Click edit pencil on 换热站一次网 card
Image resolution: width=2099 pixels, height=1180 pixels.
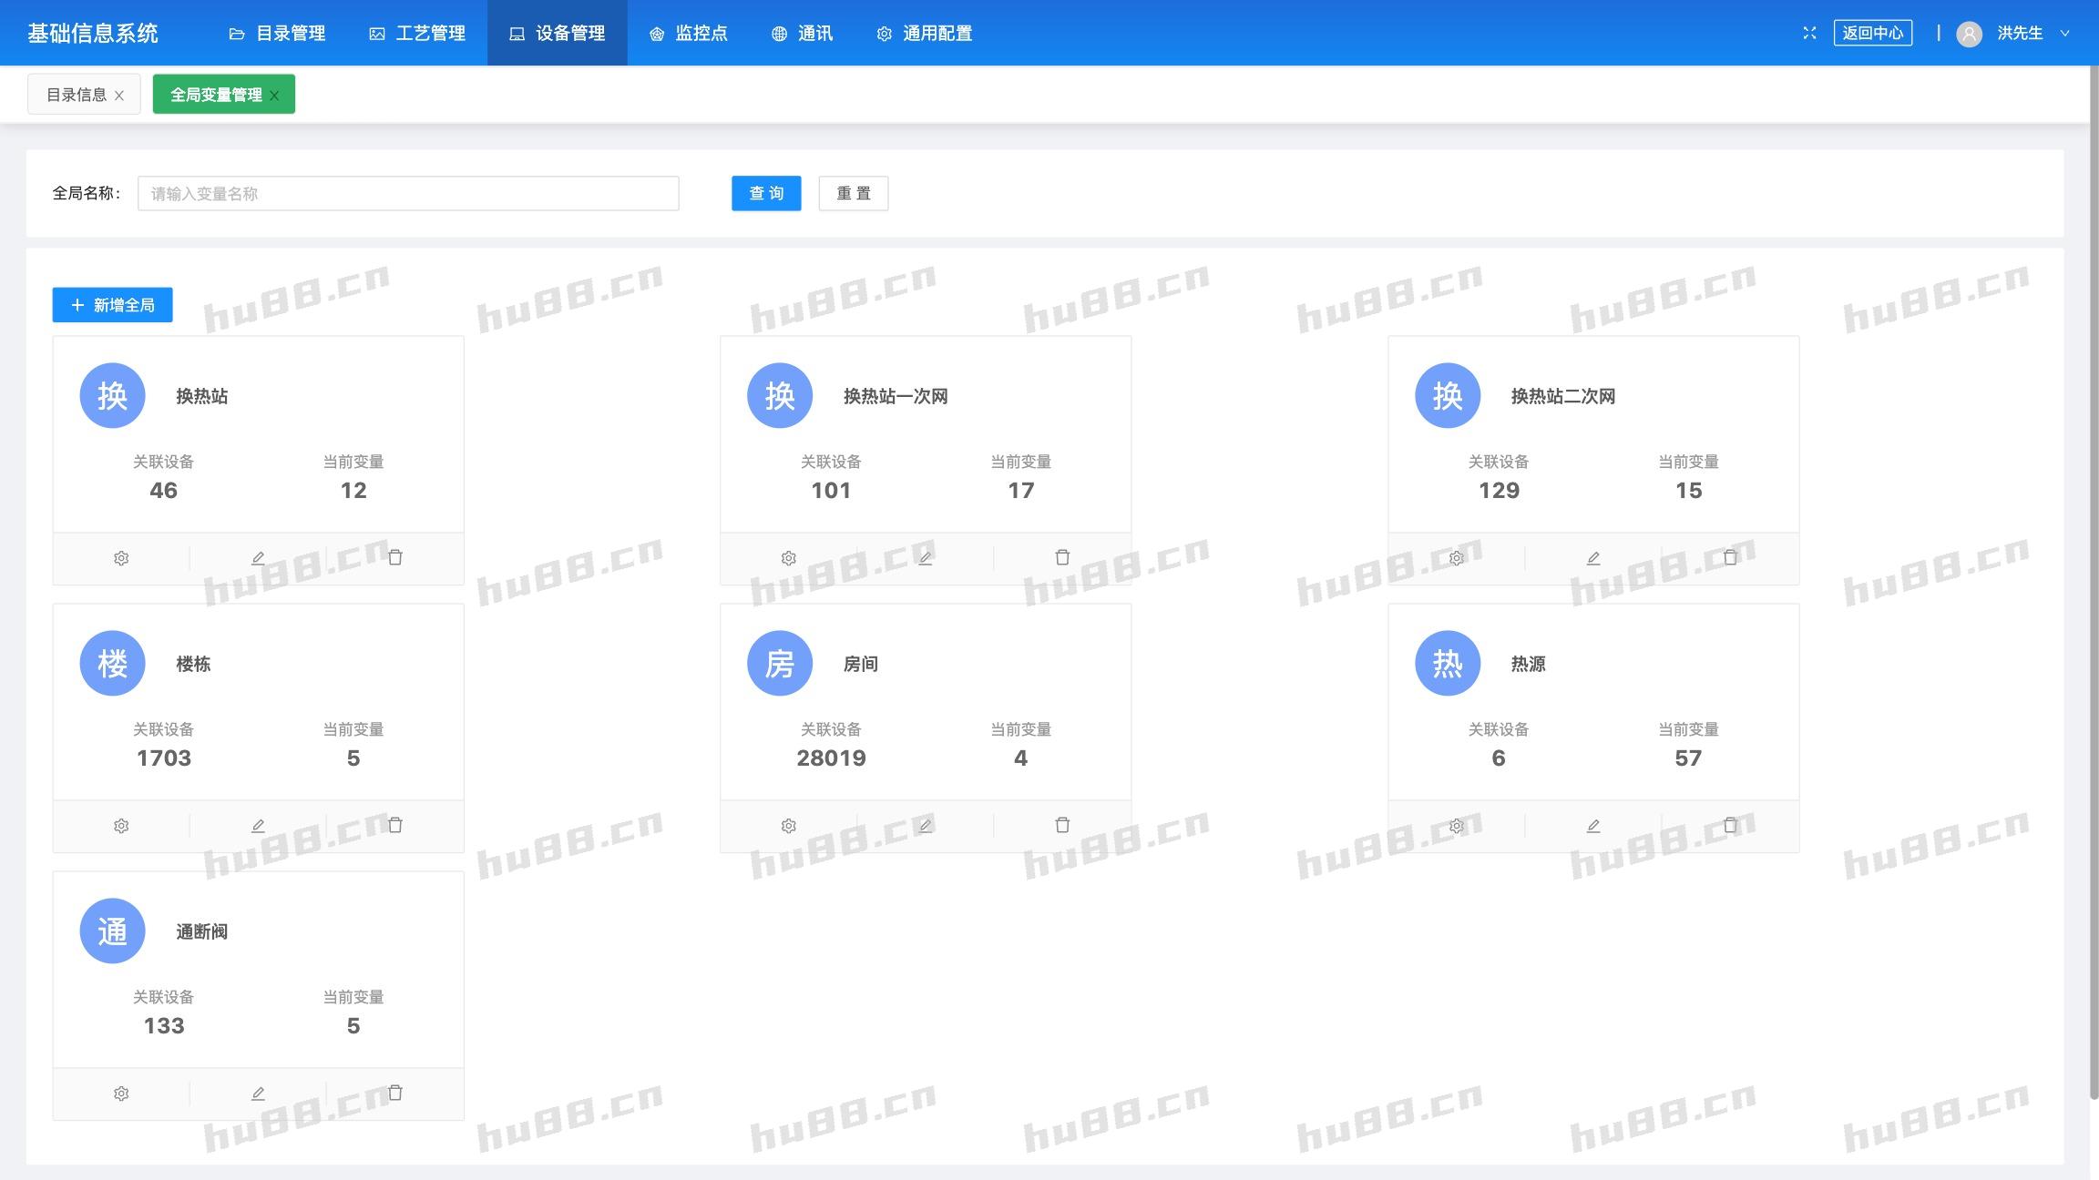925,558
